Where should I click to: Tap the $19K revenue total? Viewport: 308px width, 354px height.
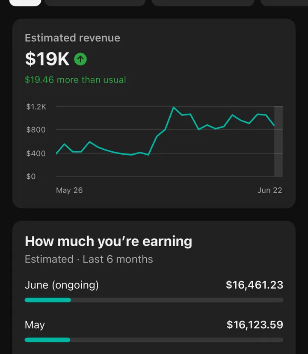point(47,59)
